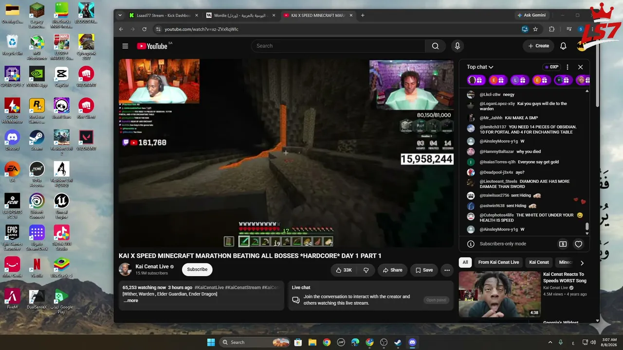Save the video to a playlist
The image size is (623, 350).
click(423, 270)
